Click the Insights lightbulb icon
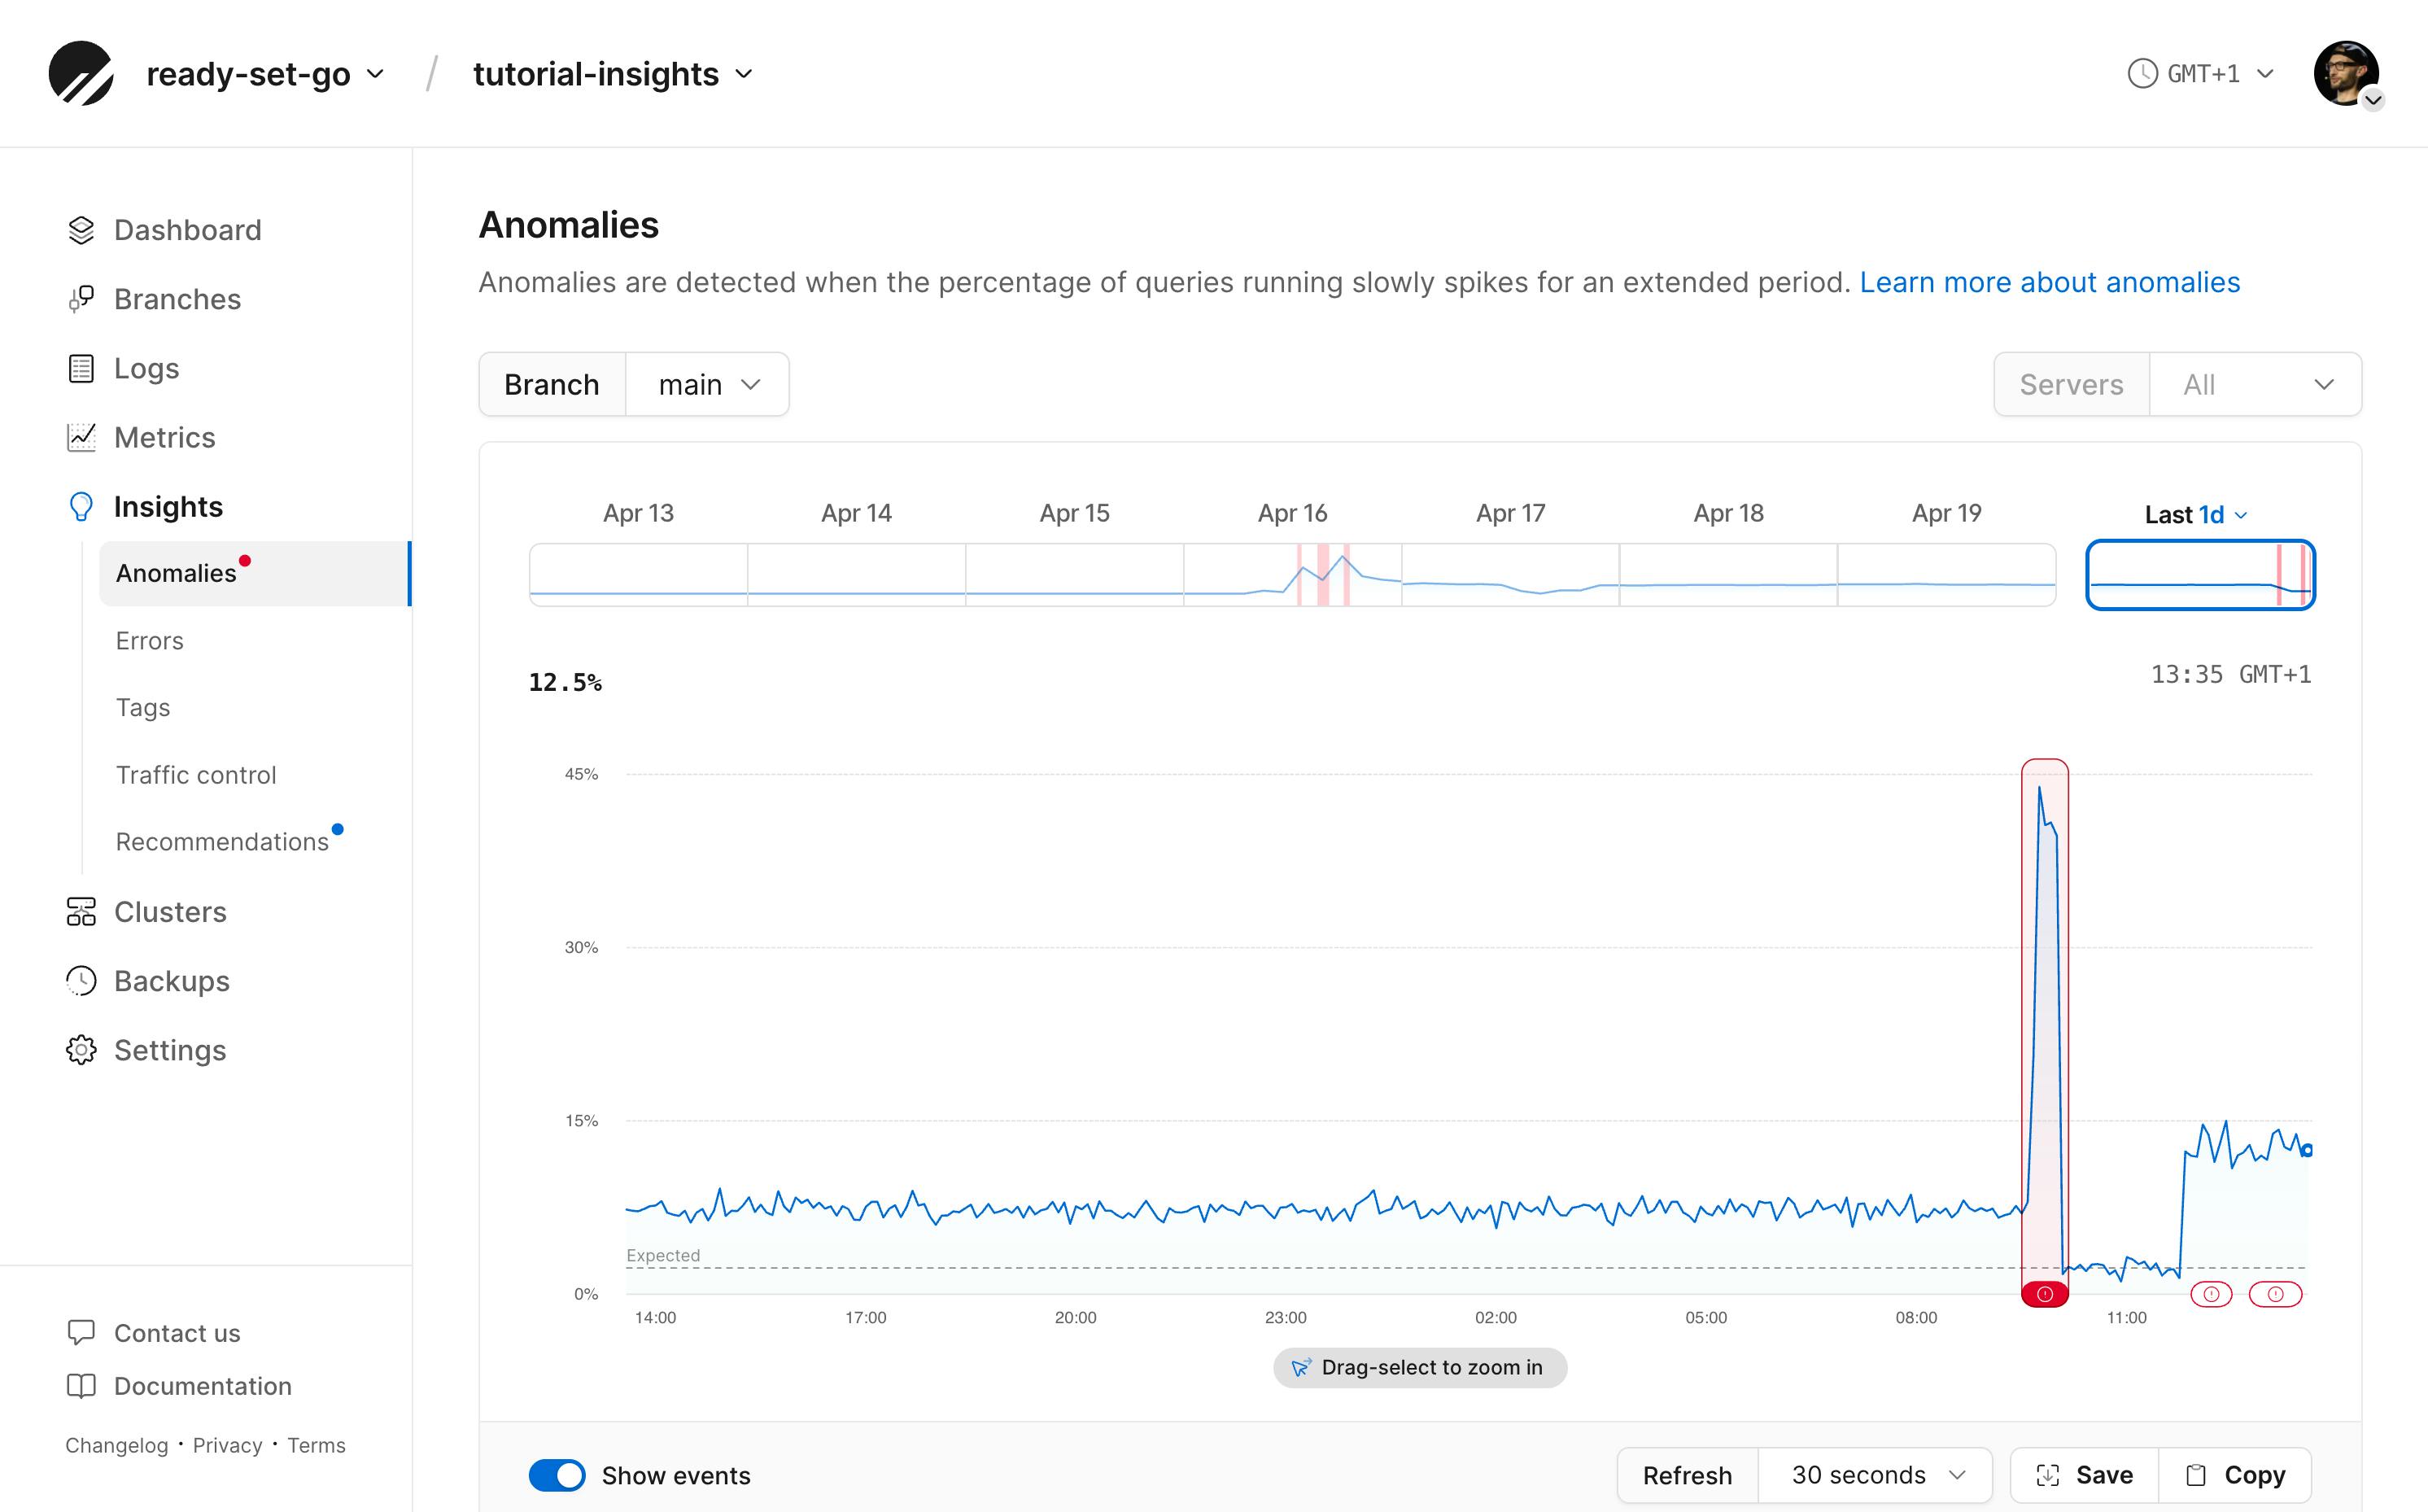Image resolution: width=2428 pixels, height=1512 pixels. [81, 506]
